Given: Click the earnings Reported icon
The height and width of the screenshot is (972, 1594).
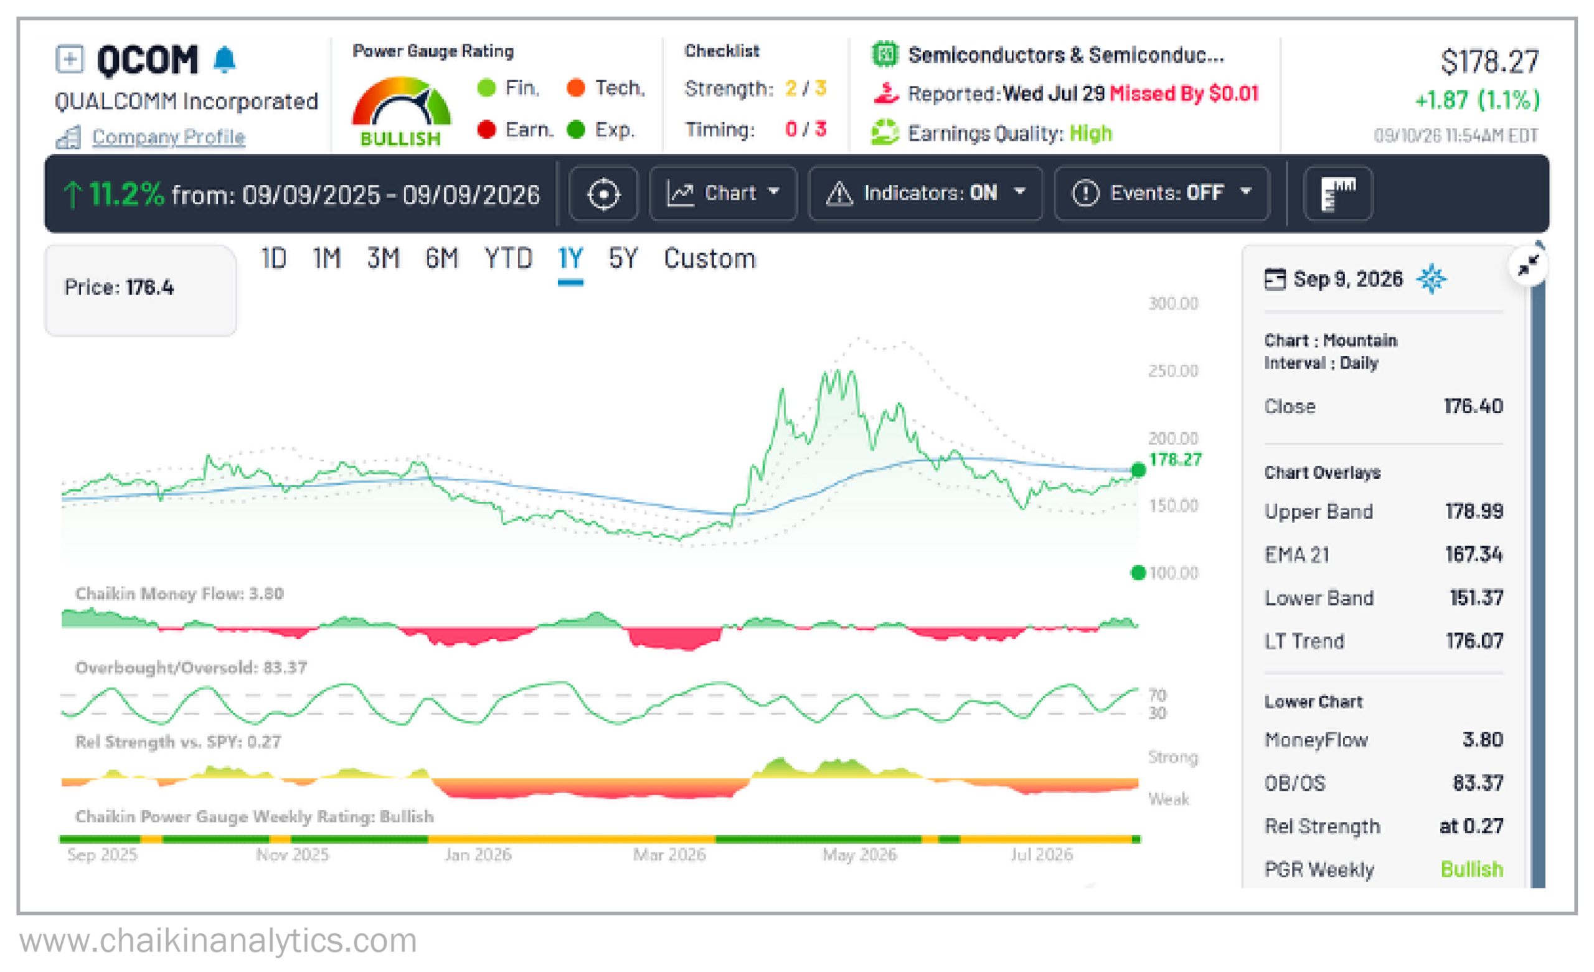Looking at the screenshot, I should 885,93.
